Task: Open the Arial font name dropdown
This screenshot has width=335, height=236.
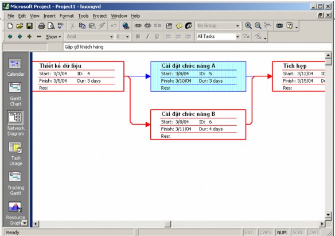Action: [111, 37]
